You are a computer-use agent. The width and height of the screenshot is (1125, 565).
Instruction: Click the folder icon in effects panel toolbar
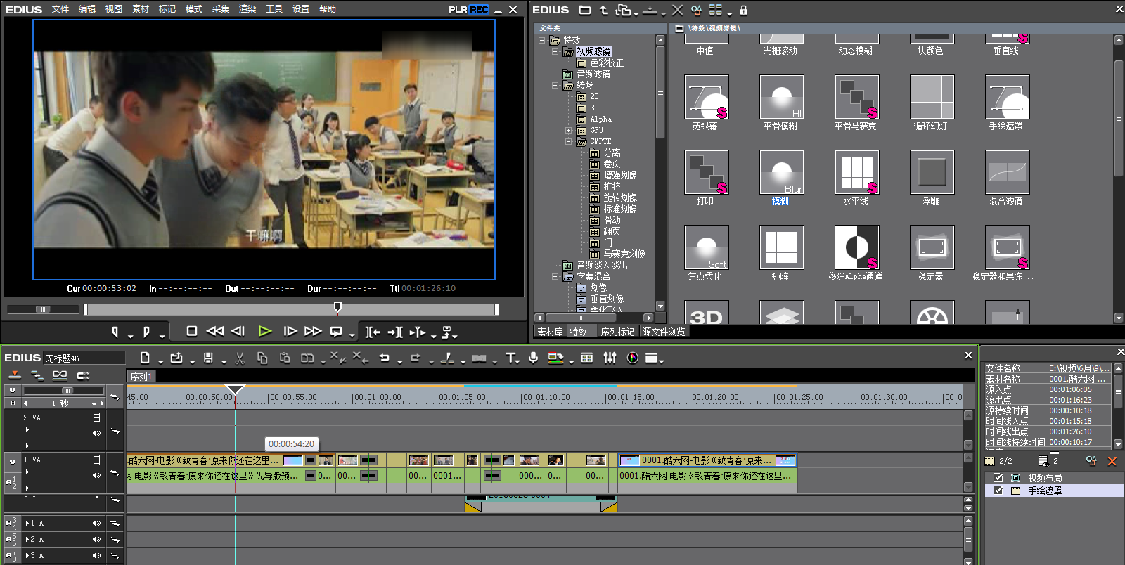point(585,10)
